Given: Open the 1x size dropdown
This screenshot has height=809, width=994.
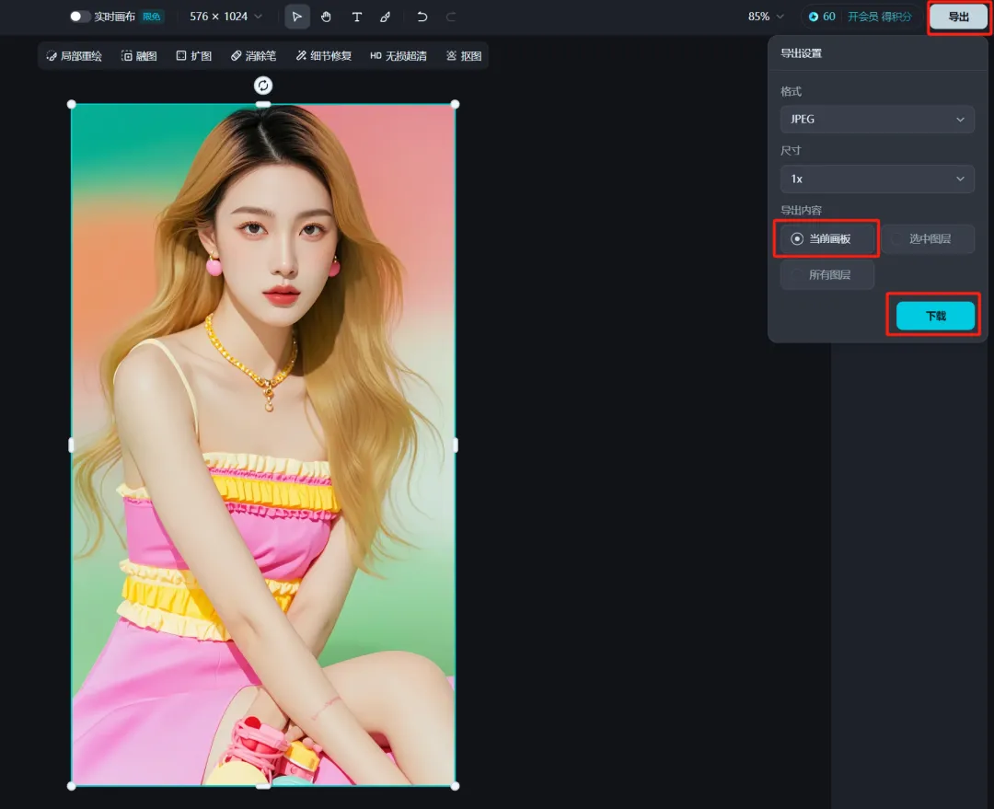Looking at the screenshot, I should click(x=877, y=179).
